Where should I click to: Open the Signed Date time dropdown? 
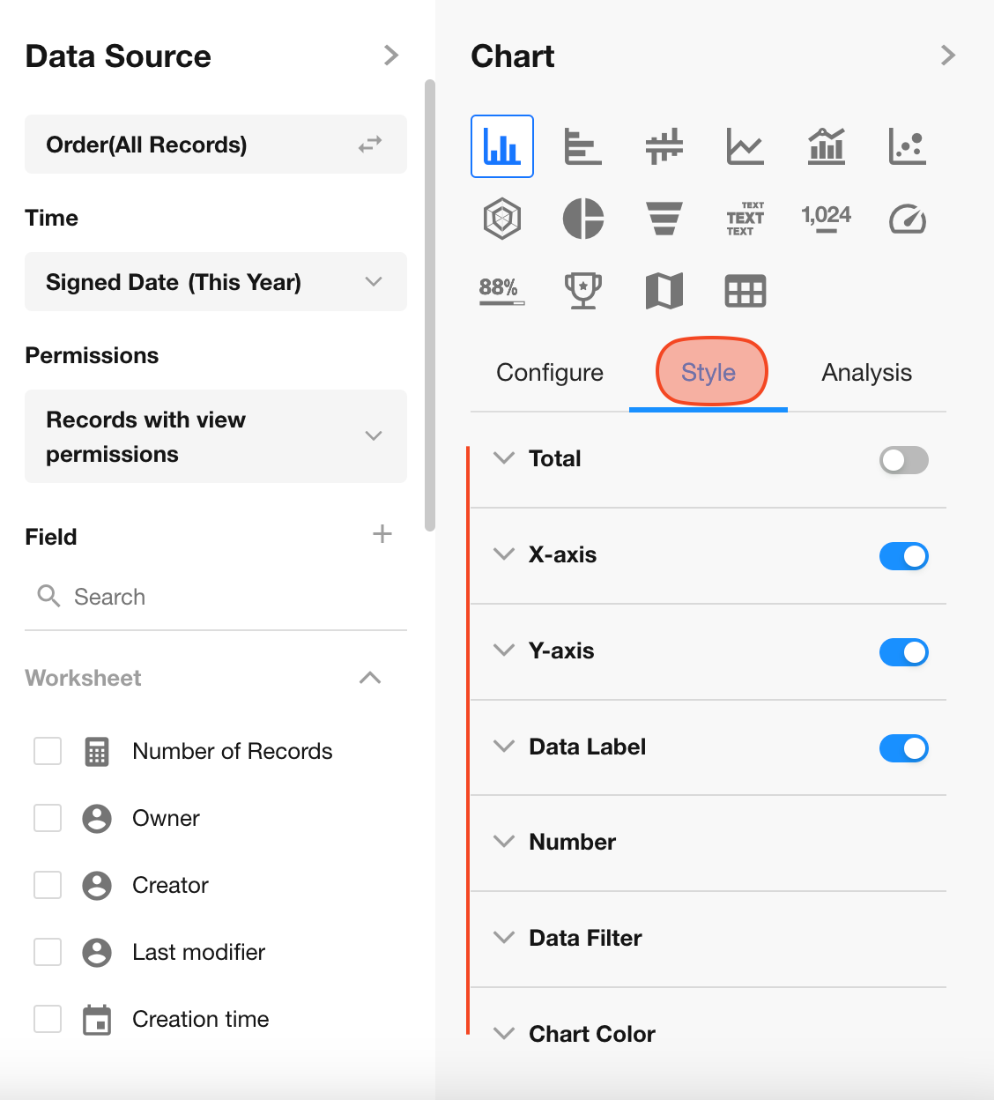pos(215,282)
